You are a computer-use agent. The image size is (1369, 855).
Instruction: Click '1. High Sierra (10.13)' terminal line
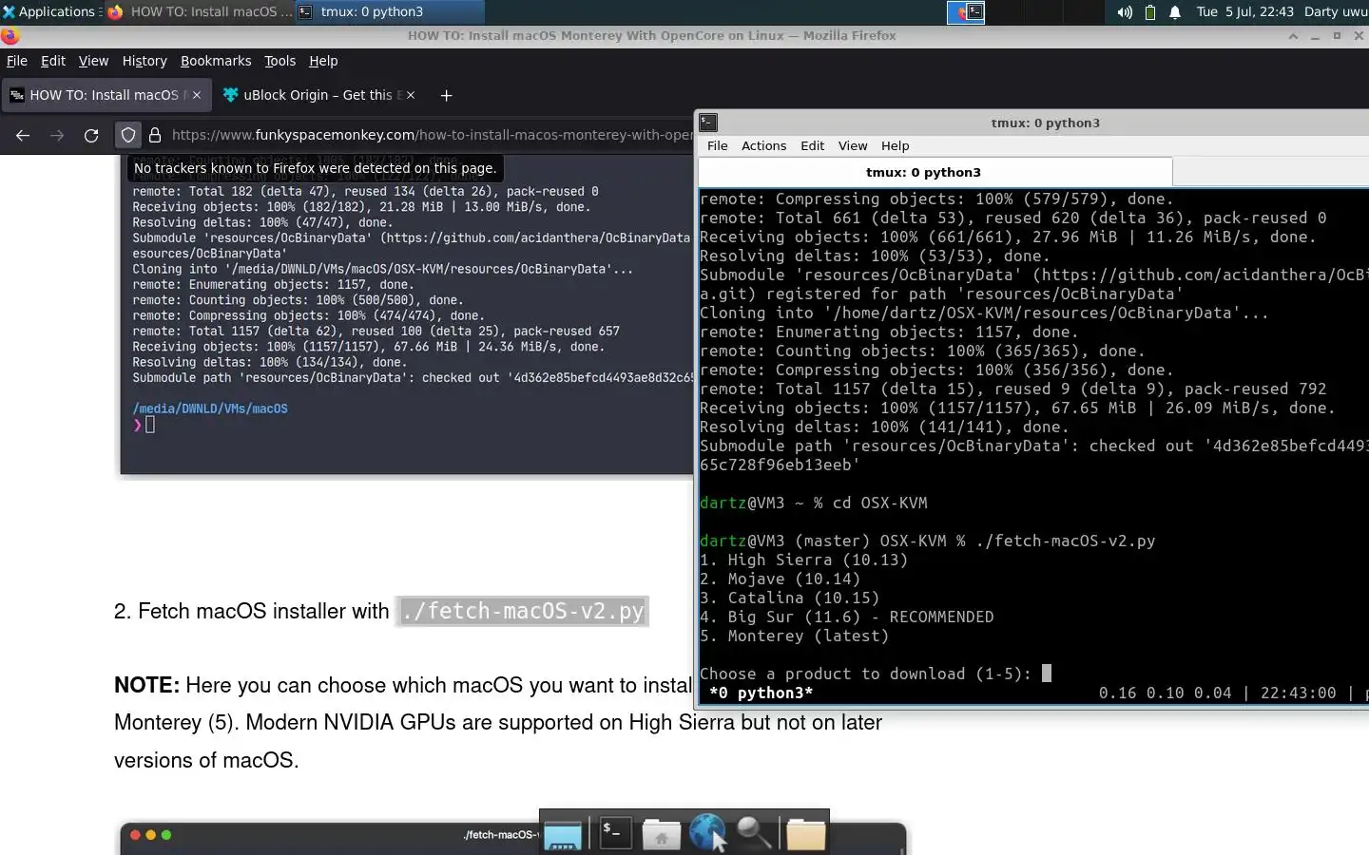[803, 560]
